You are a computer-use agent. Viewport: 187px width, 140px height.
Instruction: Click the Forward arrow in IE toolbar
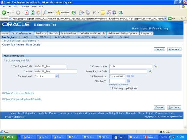click(18, 12)
